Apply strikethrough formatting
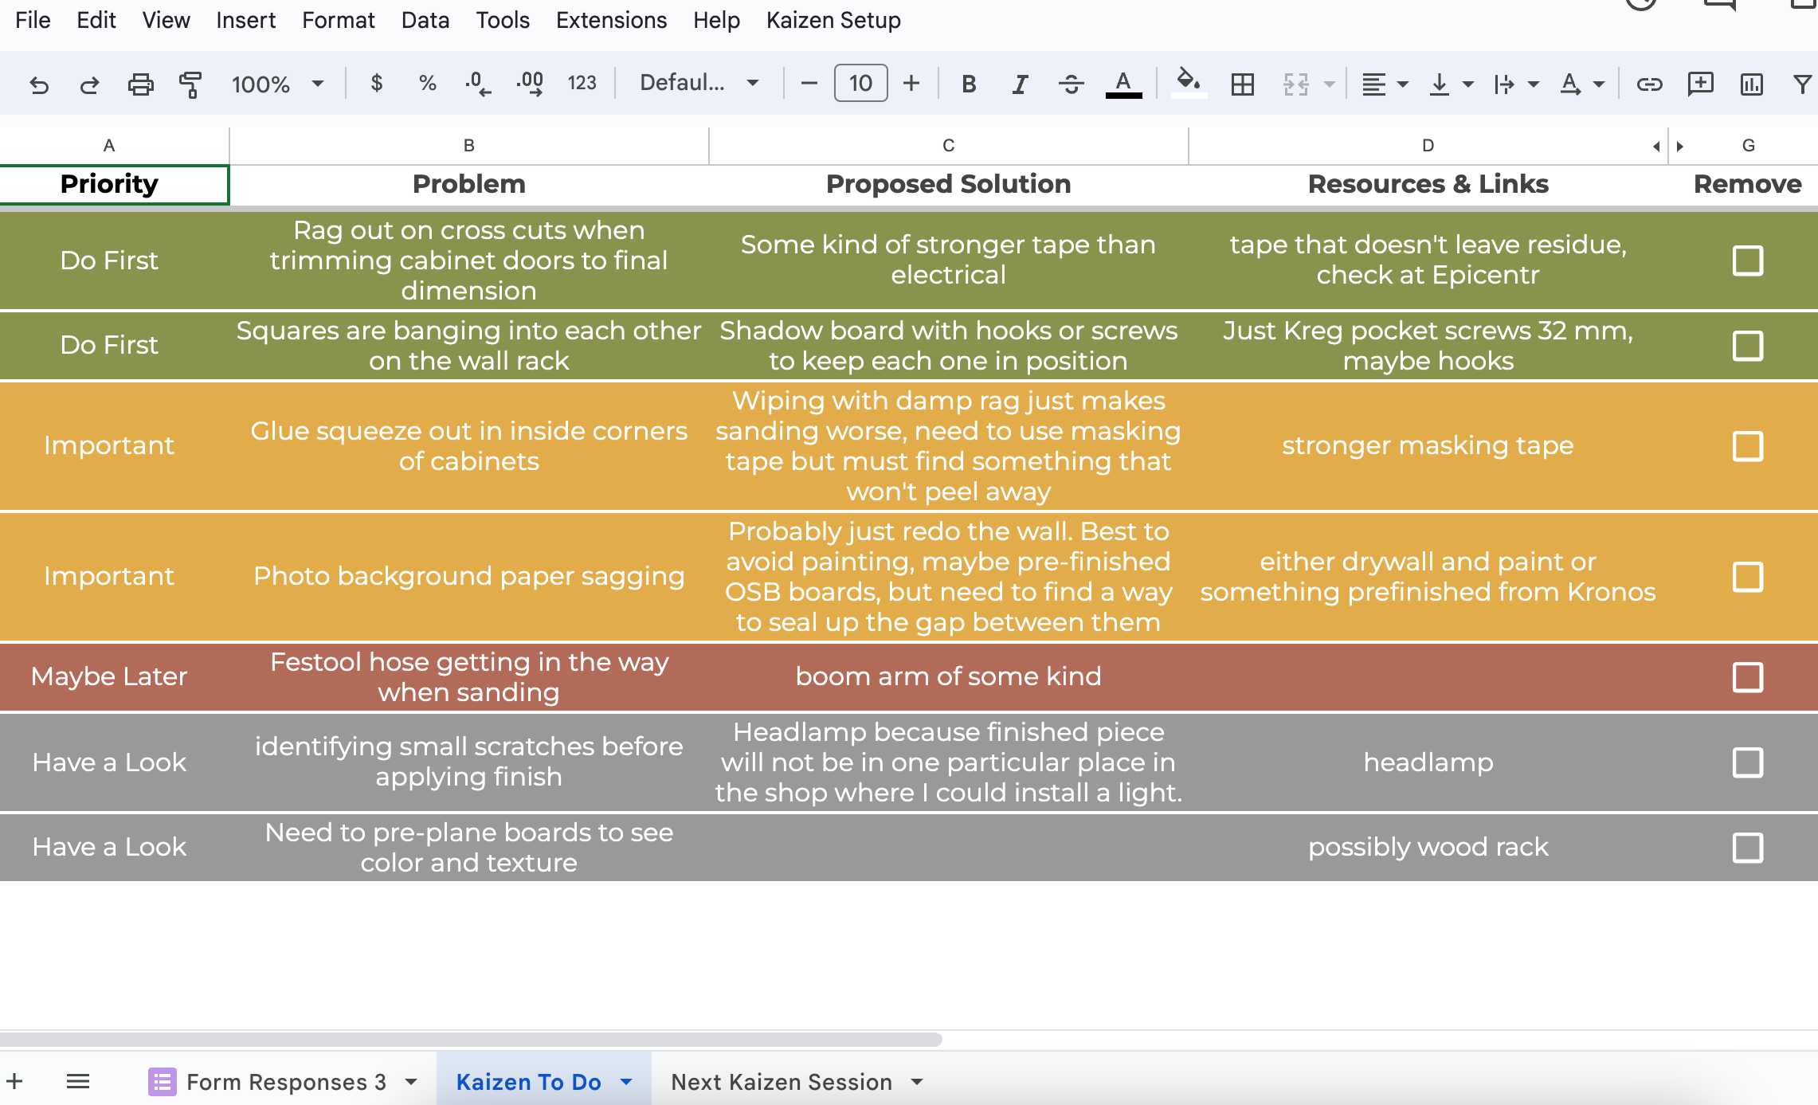 1071,84
